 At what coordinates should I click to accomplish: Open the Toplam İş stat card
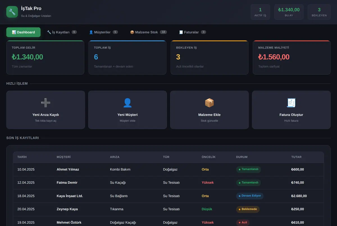click(x=127, y=57)
